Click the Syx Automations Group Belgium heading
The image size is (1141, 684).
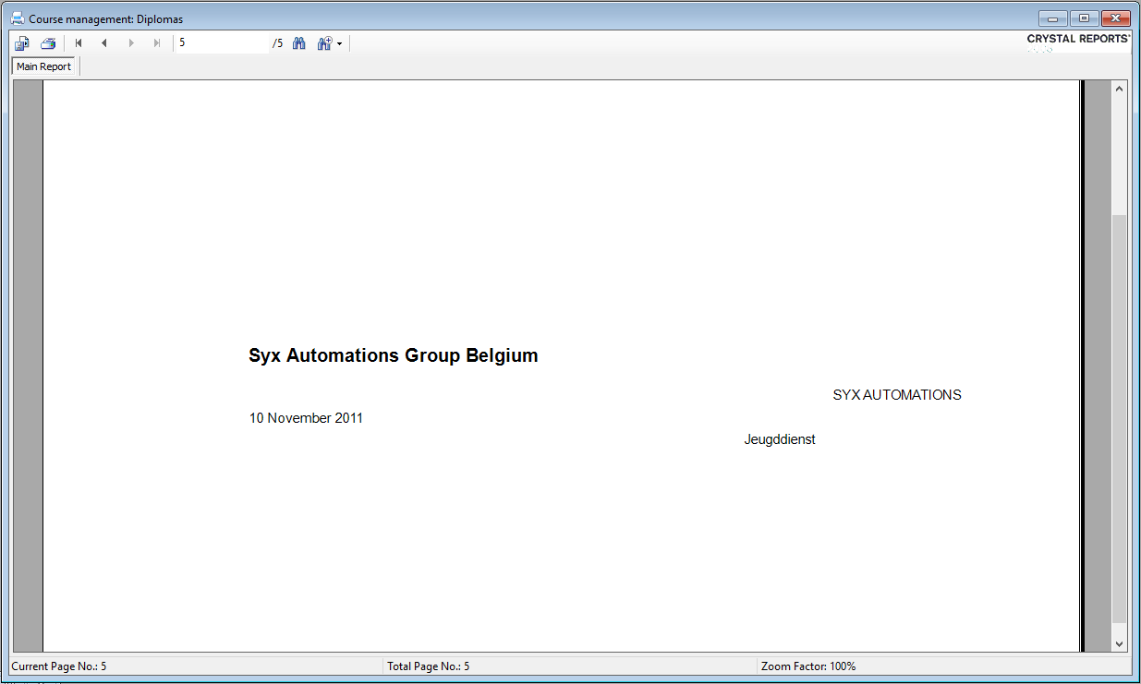pos(393,356)
